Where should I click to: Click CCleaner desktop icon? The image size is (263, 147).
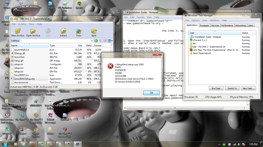(22, 131)
